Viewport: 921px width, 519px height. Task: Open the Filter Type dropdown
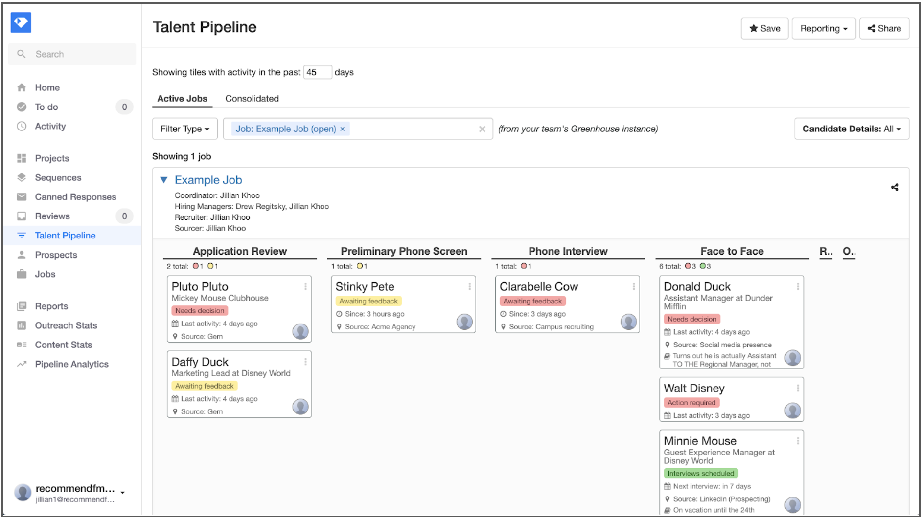[x=185, y=129]
